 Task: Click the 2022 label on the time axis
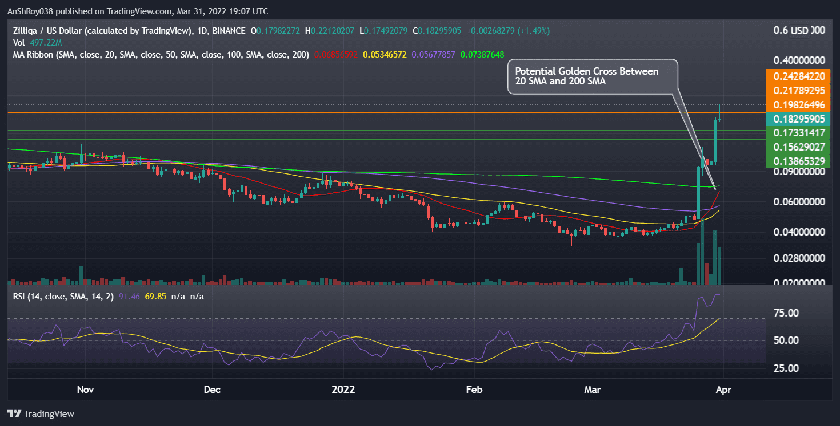343,390
